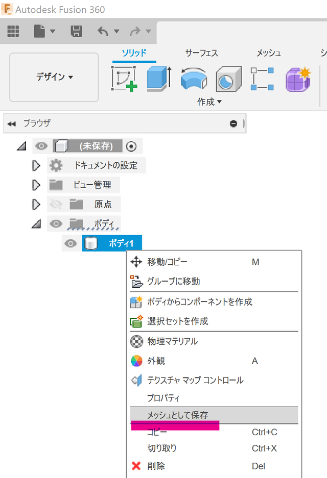The image size is (327, 478).
Task: Expand the 原点 folder
Action: [x=36, y=205]
